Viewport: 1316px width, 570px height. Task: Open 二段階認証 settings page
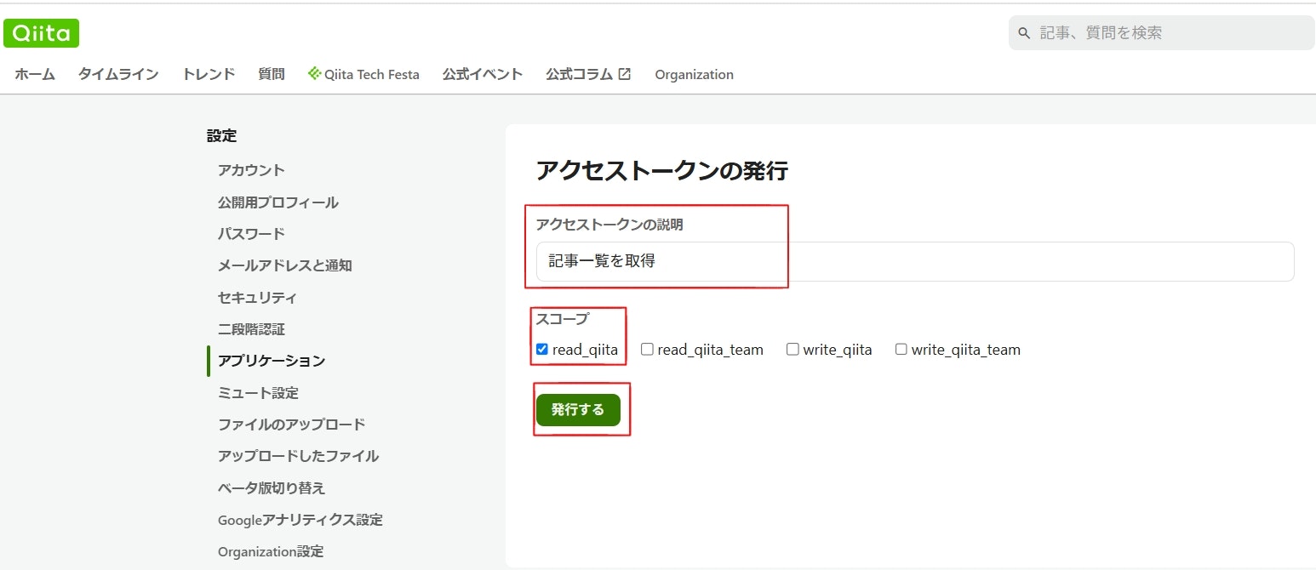(251, 328)
